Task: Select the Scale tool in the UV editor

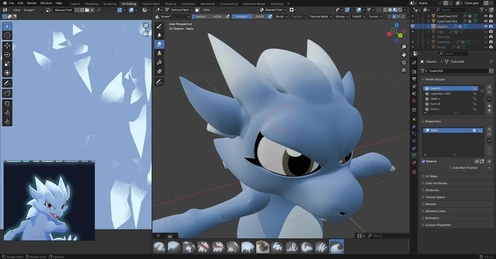Action: (x=7, y=64)
